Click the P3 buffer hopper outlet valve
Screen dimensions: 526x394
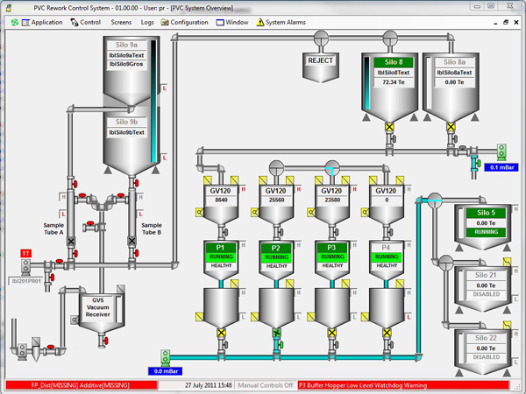pos(332,333)
